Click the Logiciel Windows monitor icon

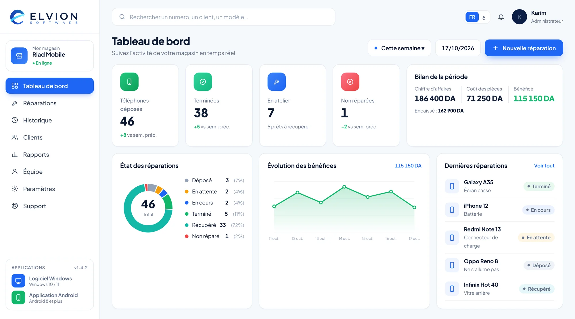click(x=18, y=281)
